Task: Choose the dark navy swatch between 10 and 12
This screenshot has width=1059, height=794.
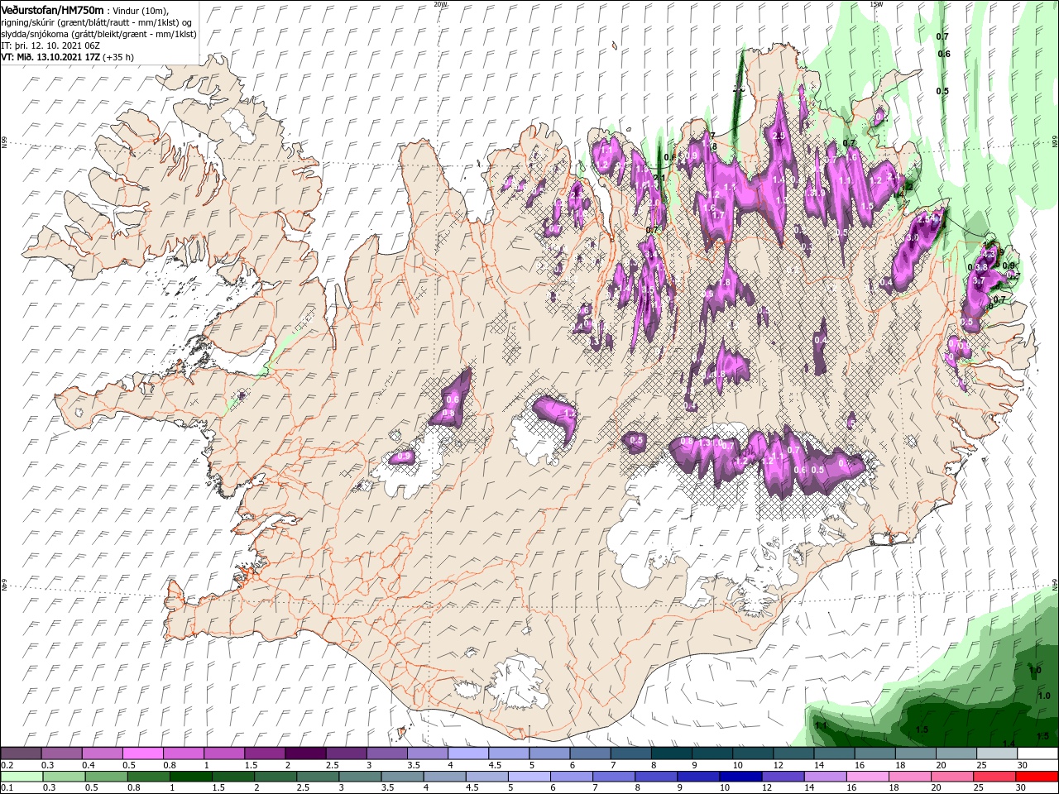Action: pyautogui.click(x=740, y=777)
